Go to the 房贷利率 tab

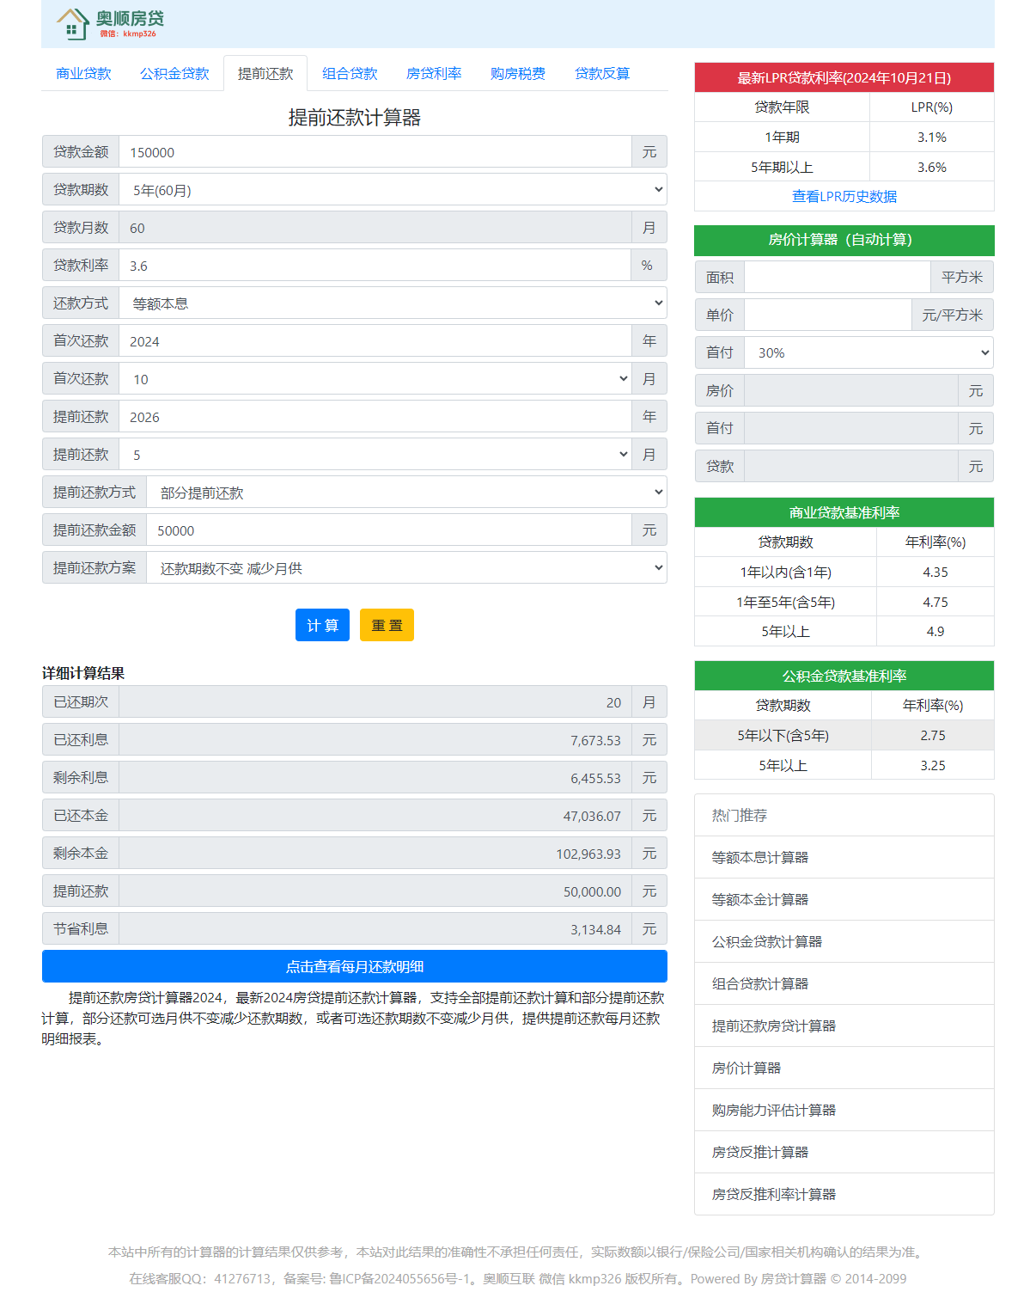click(434, 74)
